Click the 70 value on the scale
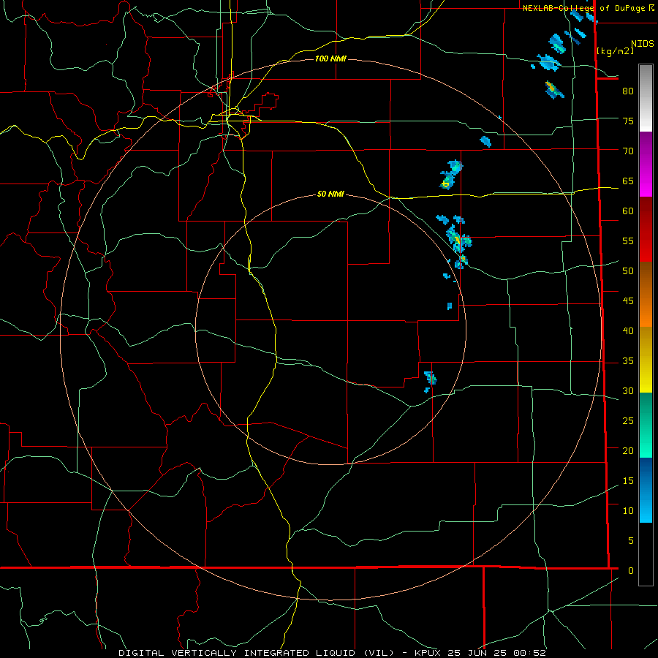 point(628,151)
